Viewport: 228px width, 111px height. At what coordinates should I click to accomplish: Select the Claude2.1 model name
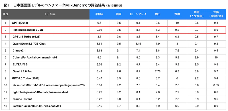click(x=19, y=51)
